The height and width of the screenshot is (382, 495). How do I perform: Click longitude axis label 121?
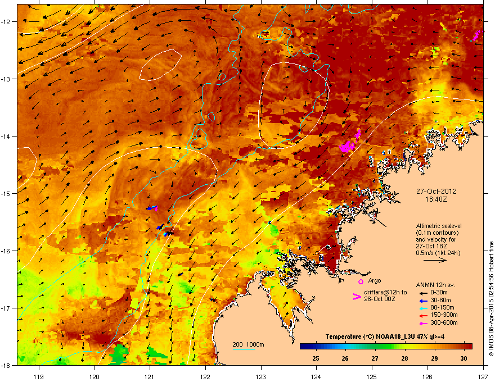150,376
